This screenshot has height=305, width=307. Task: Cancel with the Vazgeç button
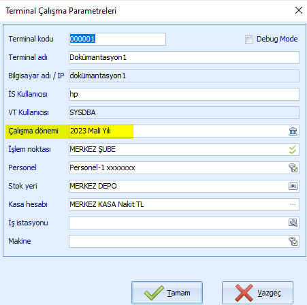(257, 293)
